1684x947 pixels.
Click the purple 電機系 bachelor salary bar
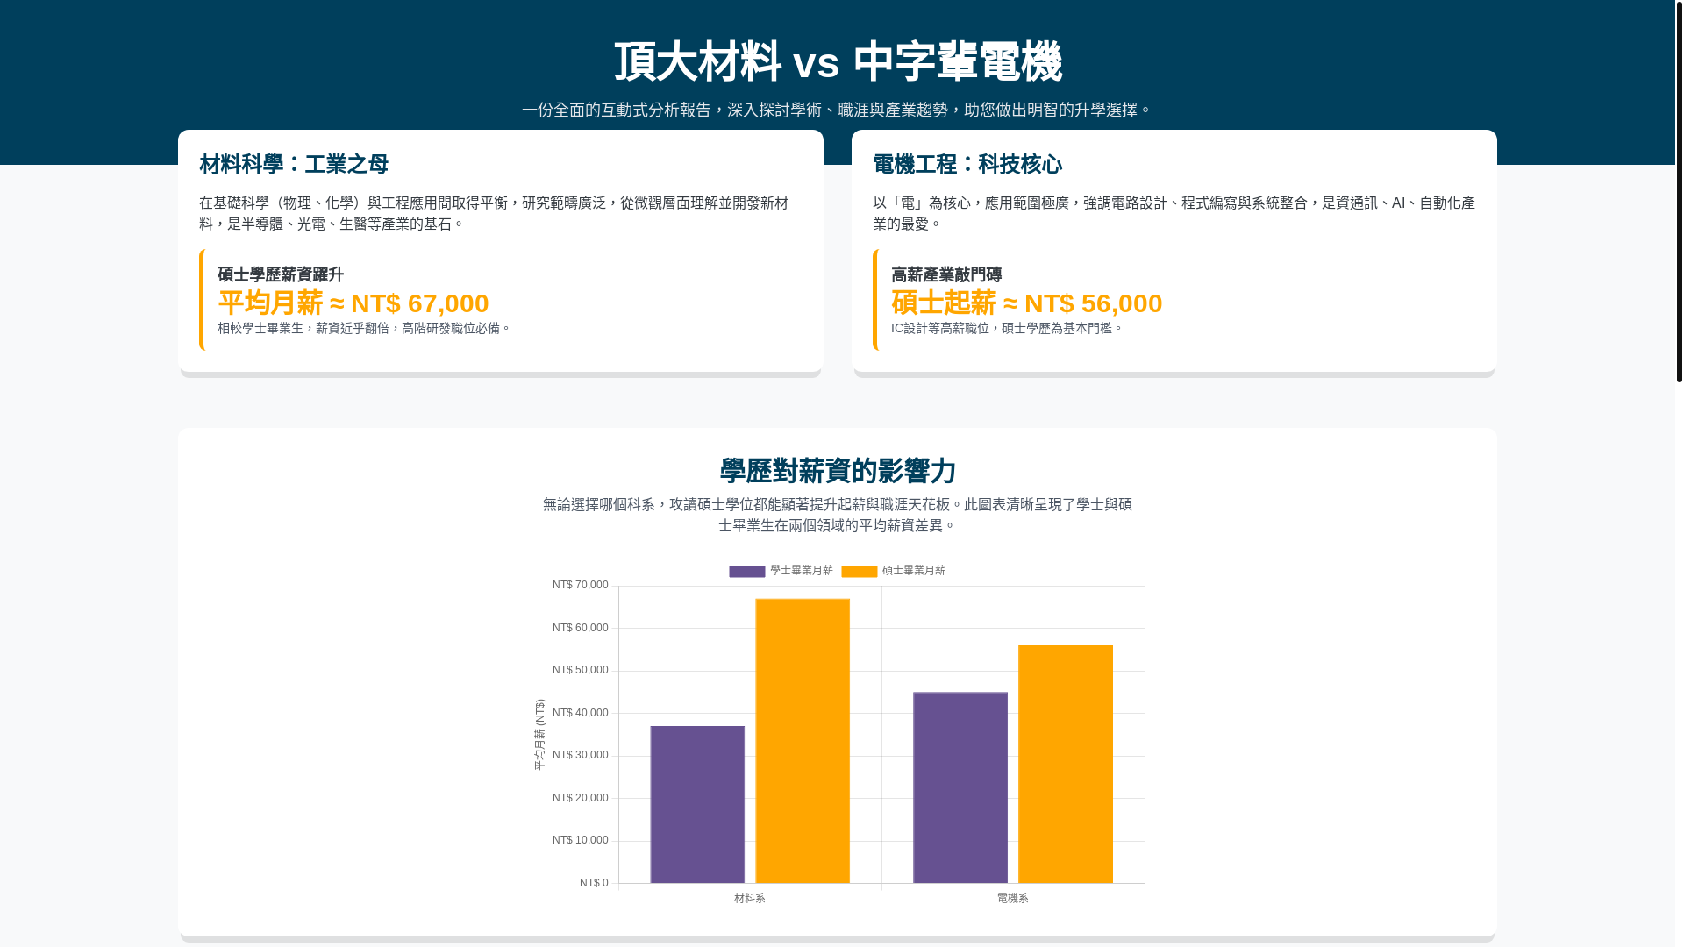pyautogui.click(x=960, y=787)
